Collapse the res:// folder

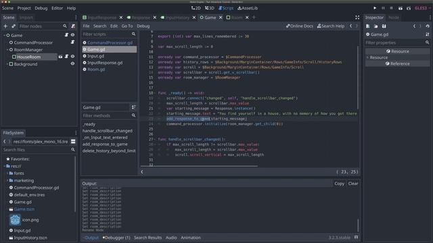point(4,166)
